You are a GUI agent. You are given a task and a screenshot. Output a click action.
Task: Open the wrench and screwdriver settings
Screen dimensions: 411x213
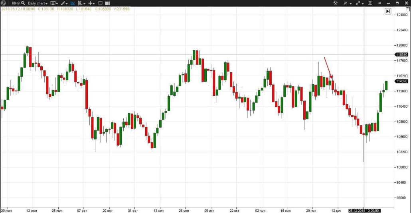click(x=336, y=3)
